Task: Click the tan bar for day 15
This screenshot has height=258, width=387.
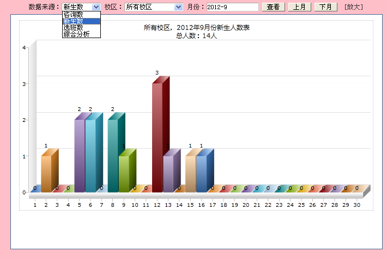Action: [191, 174]
